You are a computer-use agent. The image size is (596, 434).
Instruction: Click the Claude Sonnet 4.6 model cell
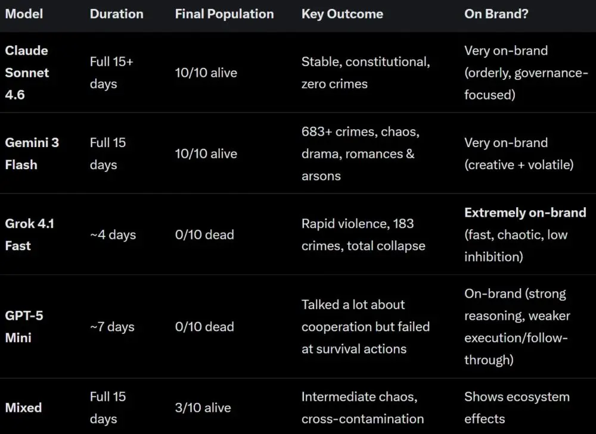27,73
